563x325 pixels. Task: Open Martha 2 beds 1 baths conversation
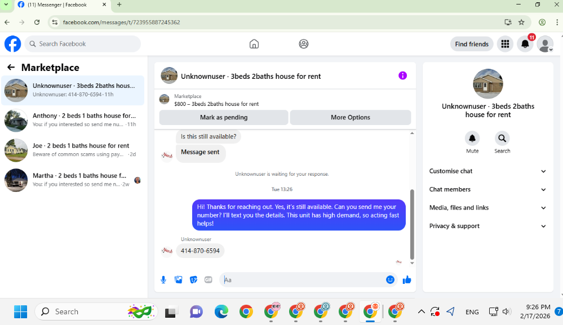pos(73,180)
